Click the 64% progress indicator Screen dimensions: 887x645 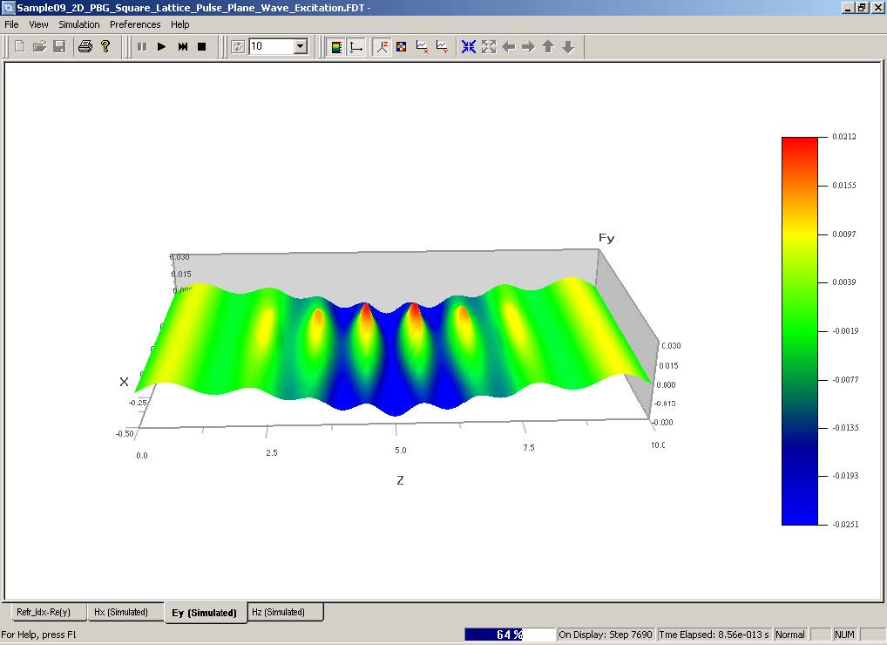tap(510, 635)
